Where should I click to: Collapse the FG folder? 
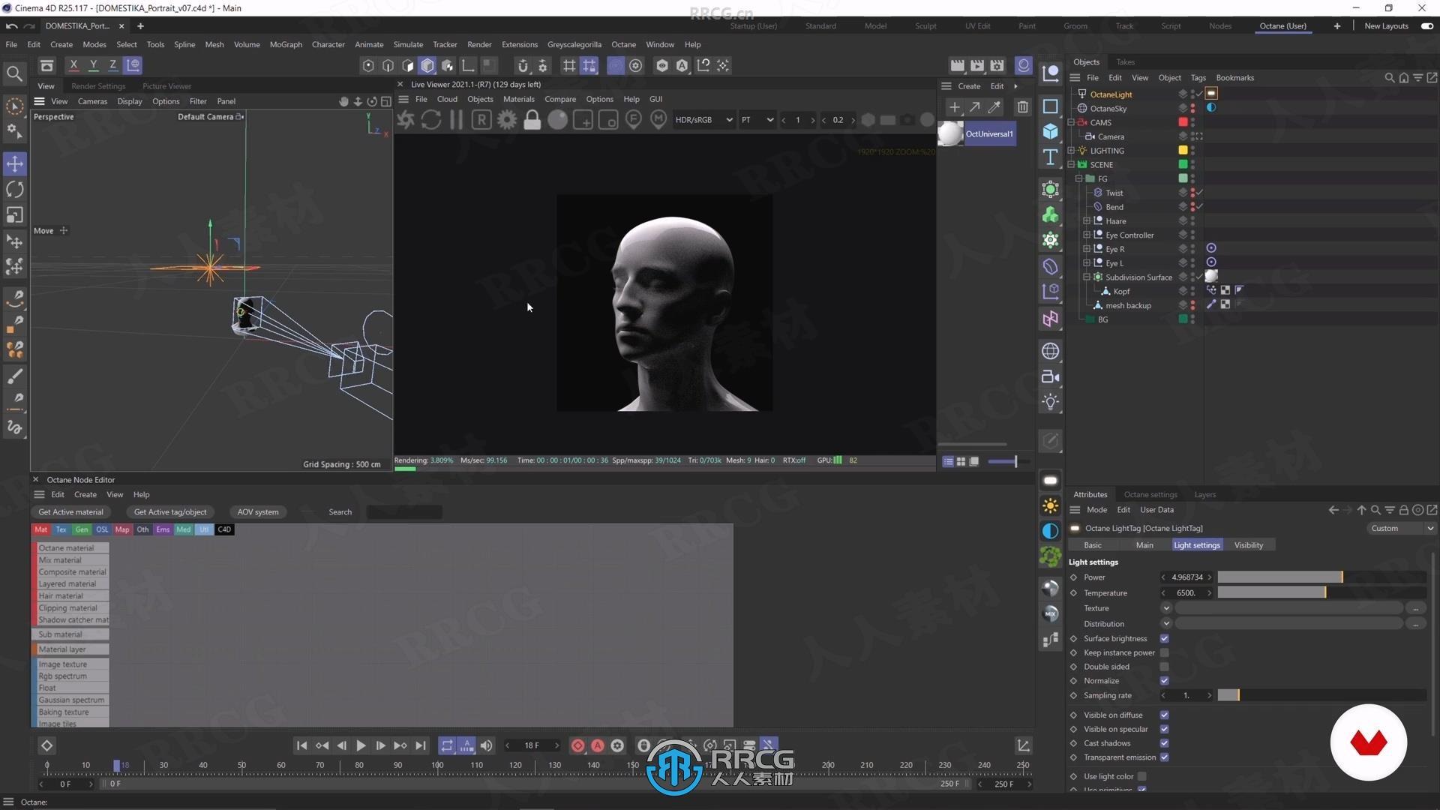click(1078, 178)
